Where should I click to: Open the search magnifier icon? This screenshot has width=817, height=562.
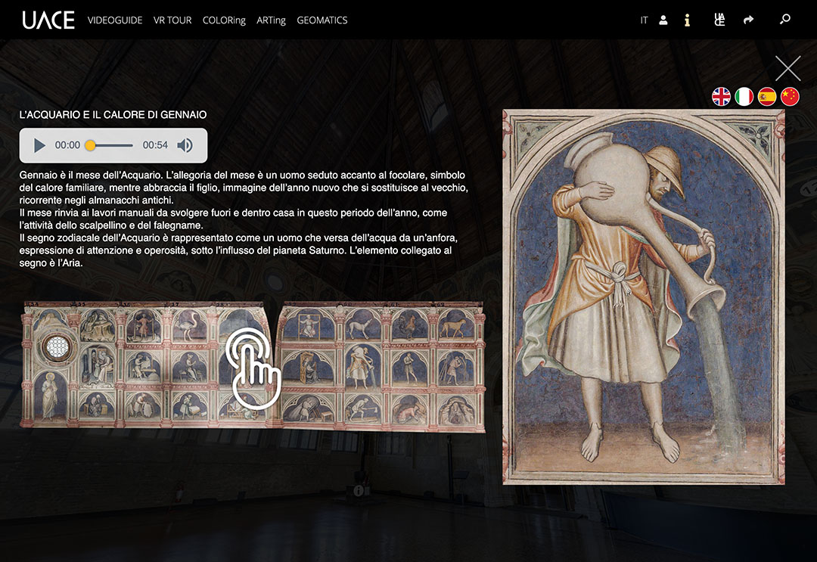click(x=784, y=20)
